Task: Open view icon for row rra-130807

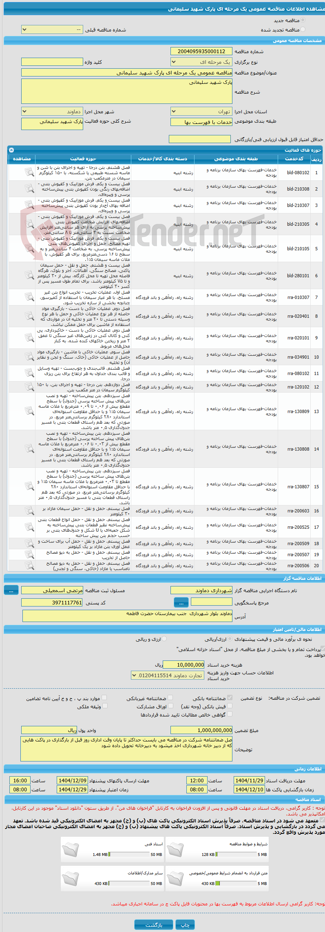Action: pyautogui.click(x=29, y=487)
